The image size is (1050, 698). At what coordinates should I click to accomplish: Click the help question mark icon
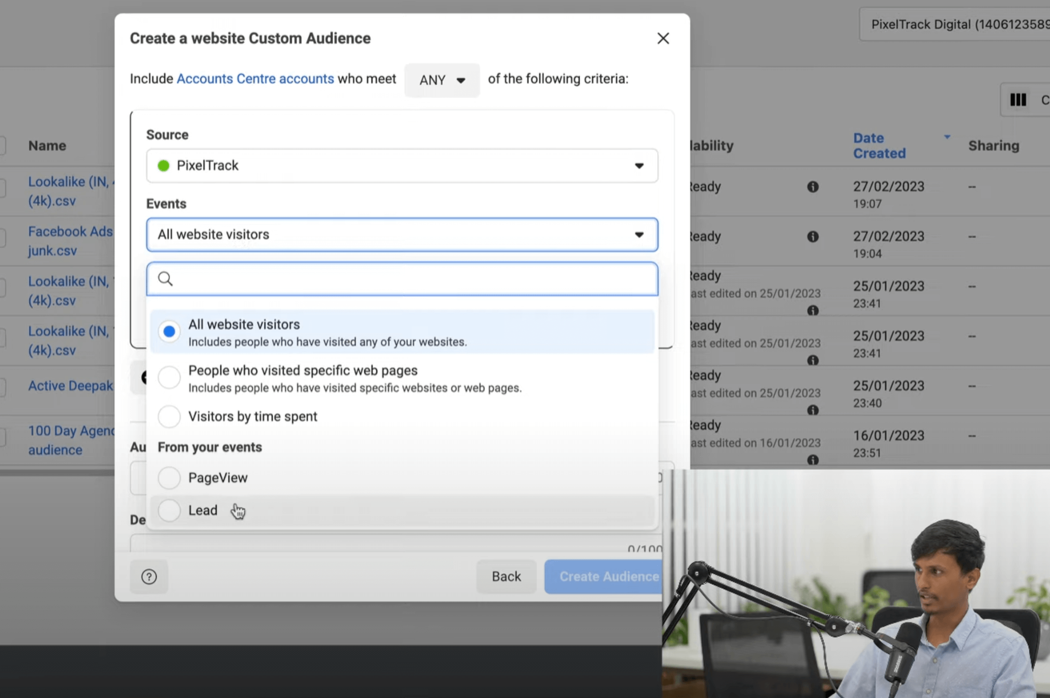point(149,576)
